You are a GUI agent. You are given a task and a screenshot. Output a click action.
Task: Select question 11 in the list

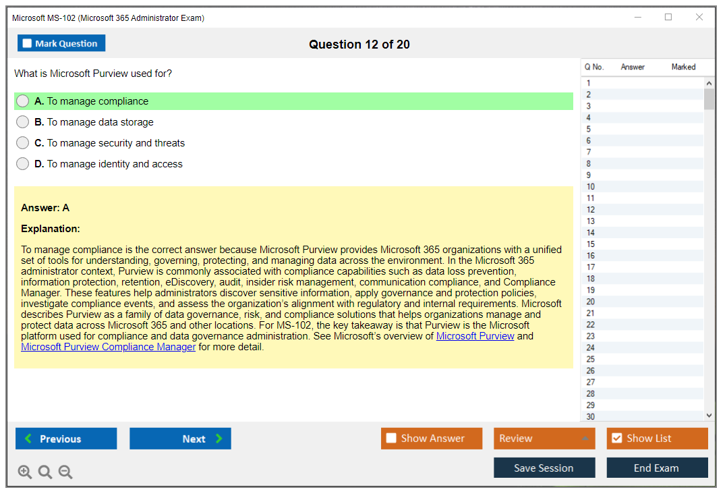pyautogui.click(x=643, y=198)
